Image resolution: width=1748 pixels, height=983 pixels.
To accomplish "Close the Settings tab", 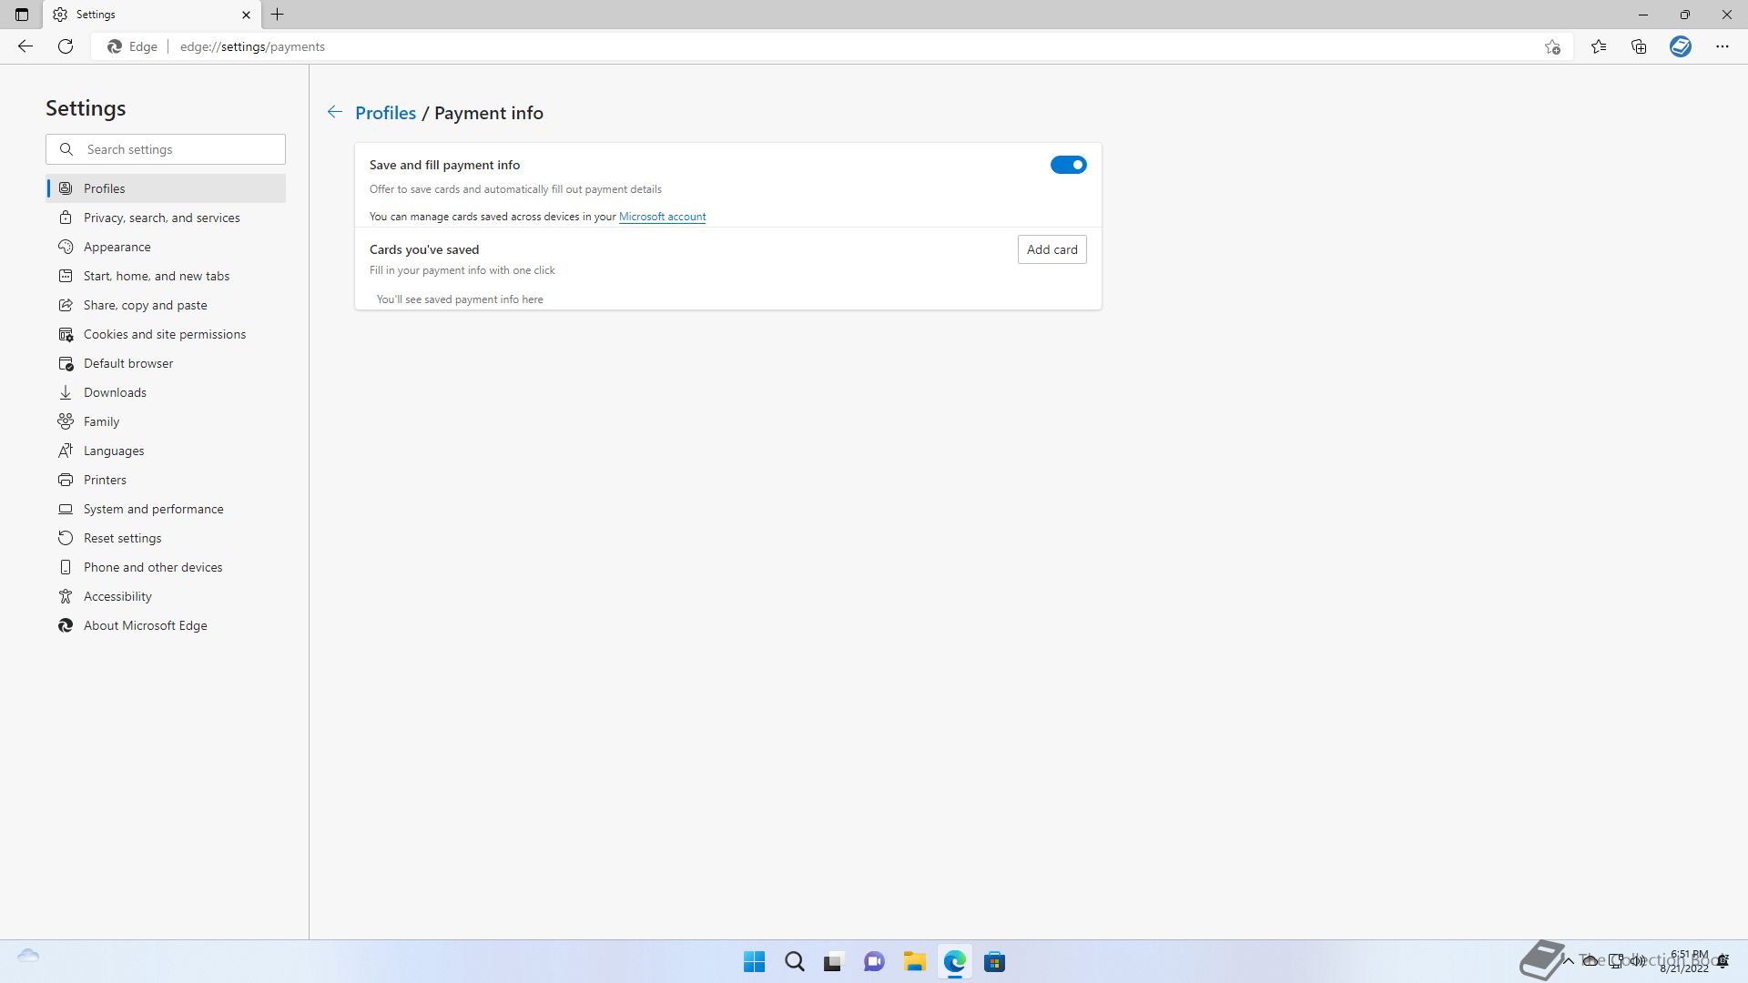I will coord(246,15).
